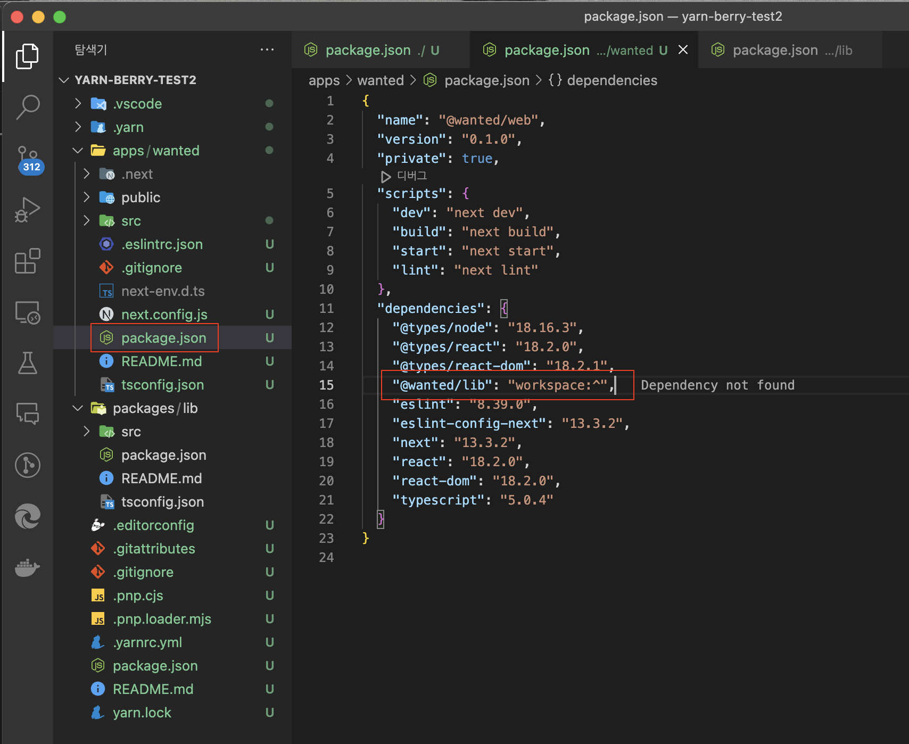Viewport: 909px width, 744px height.
Task: Open .yarnrc.yml file
Action: point(172,642)
